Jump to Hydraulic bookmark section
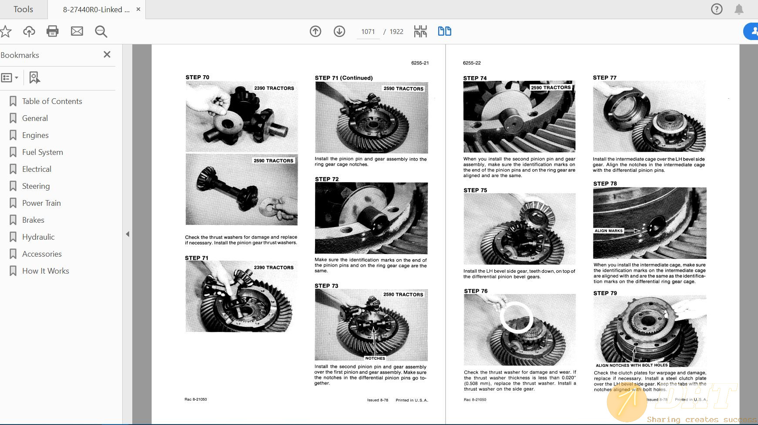 [x=38, y=237]
